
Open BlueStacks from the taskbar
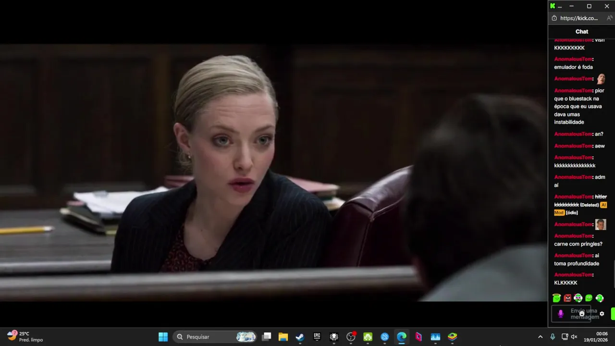click(452, 337)
